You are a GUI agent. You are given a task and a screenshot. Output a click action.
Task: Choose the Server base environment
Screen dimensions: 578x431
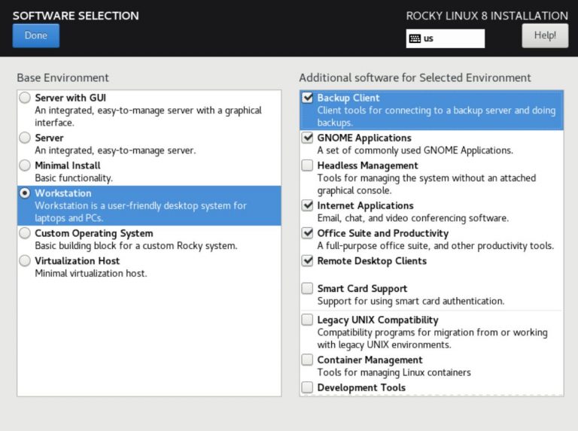[26, 138]
